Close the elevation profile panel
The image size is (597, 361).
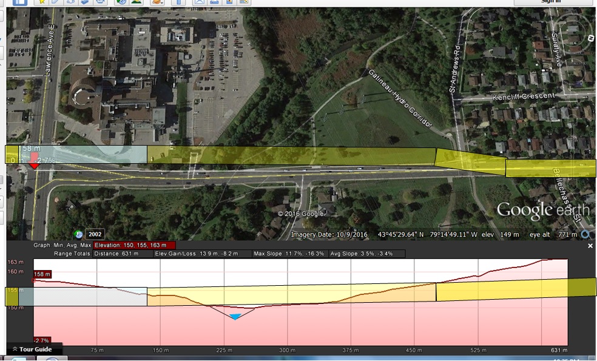pyautogui.click(x=590, y=246)
